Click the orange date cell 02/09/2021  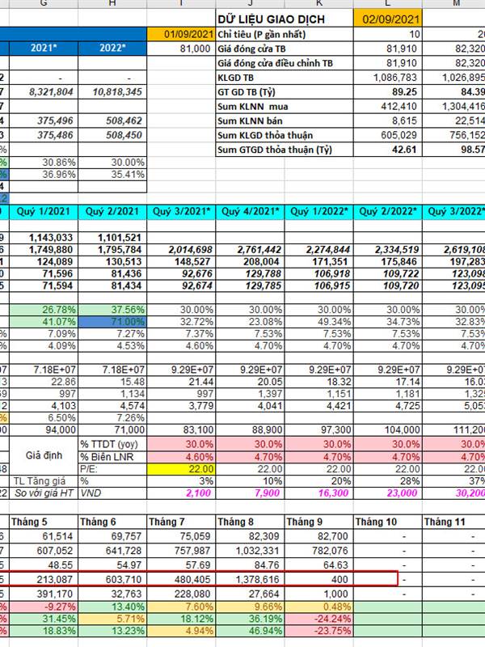[x=388, y=19]
